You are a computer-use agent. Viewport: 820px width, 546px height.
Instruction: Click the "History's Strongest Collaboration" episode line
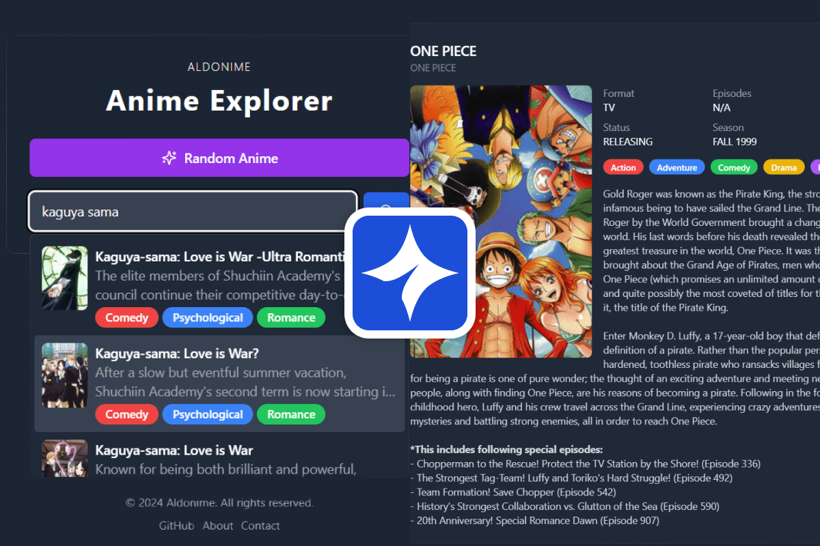coord(564,506)
